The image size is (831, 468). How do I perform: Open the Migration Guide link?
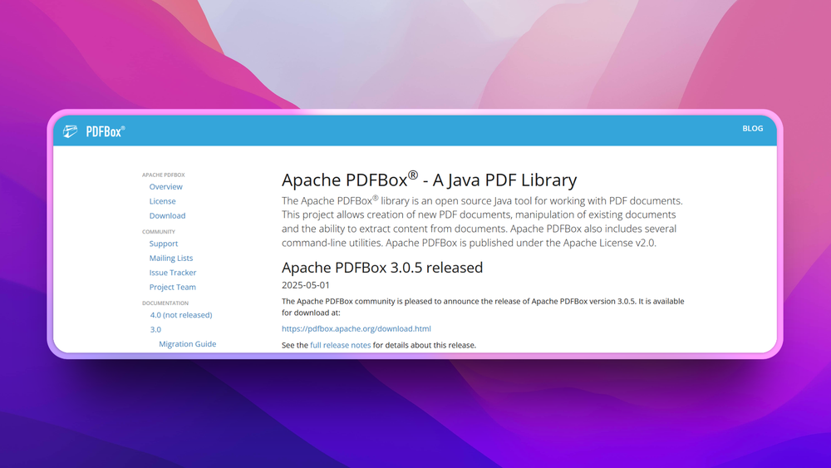[x=187, y=344]
